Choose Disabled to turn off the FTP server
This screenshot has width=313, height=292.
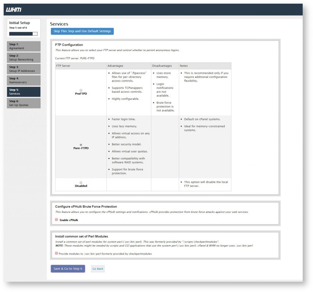coord(81,182)
